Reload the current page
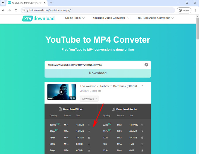Viewport: 199px width, 154px height. 16,10
